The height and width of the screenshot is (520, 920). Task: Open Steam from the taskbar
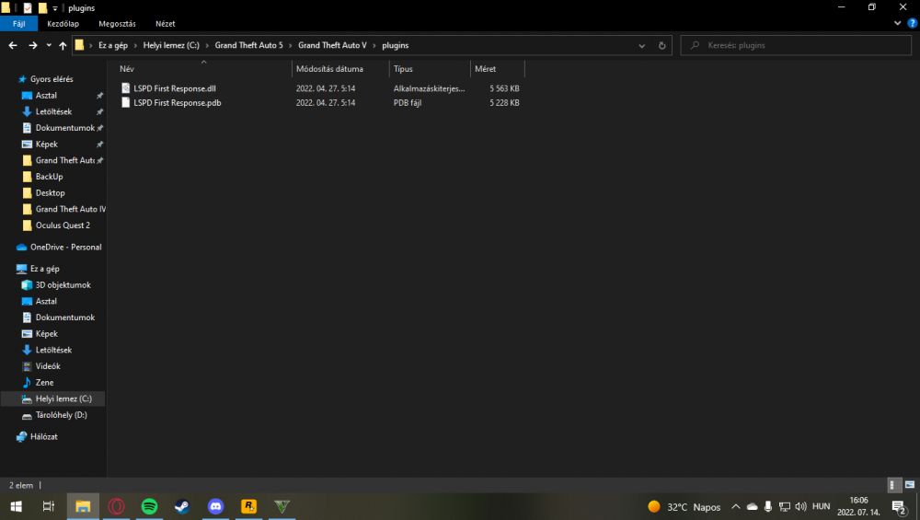point(182,506)
